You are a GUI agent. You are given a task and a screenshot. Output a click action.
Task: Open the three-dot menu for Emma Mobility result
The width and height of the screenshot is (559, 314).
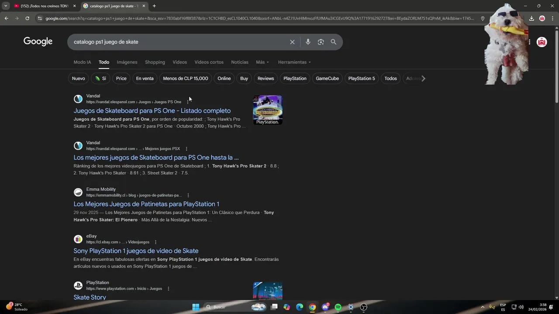coord(188,195)
